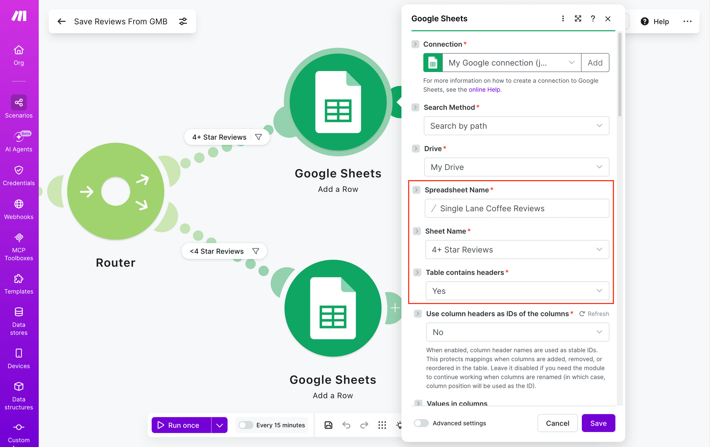710x447 pixels.
Task: Open Scenarios in the sidebar
Action: click(19, 107)
